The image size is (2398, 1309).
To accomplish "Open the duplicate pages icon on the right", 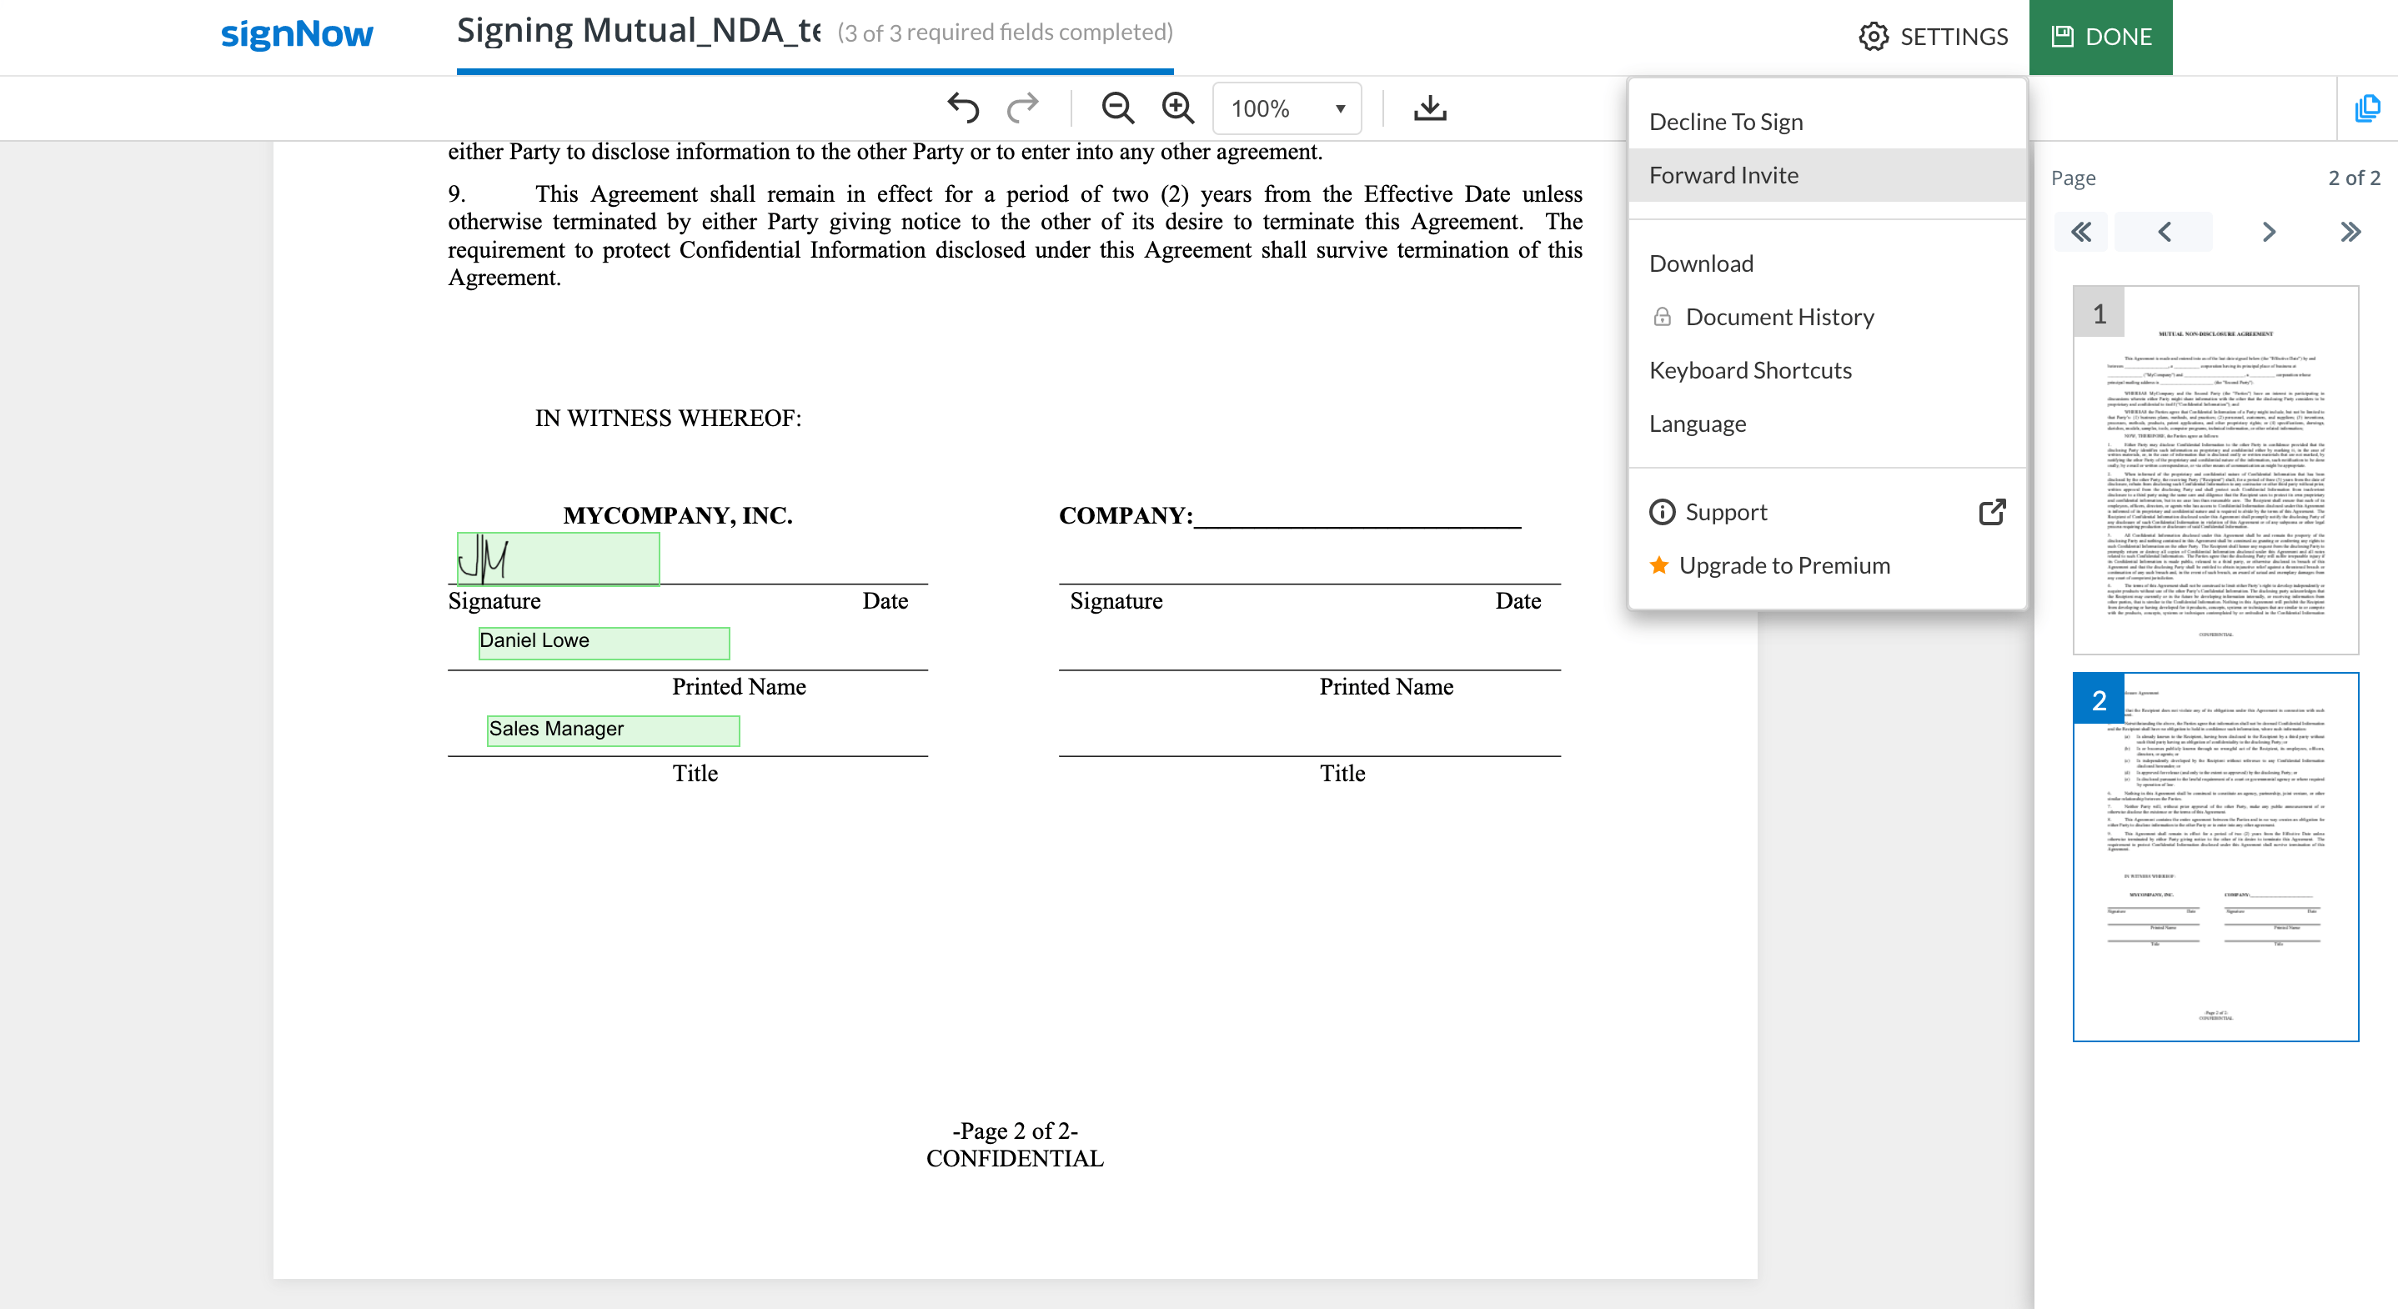I will 2367,108.
